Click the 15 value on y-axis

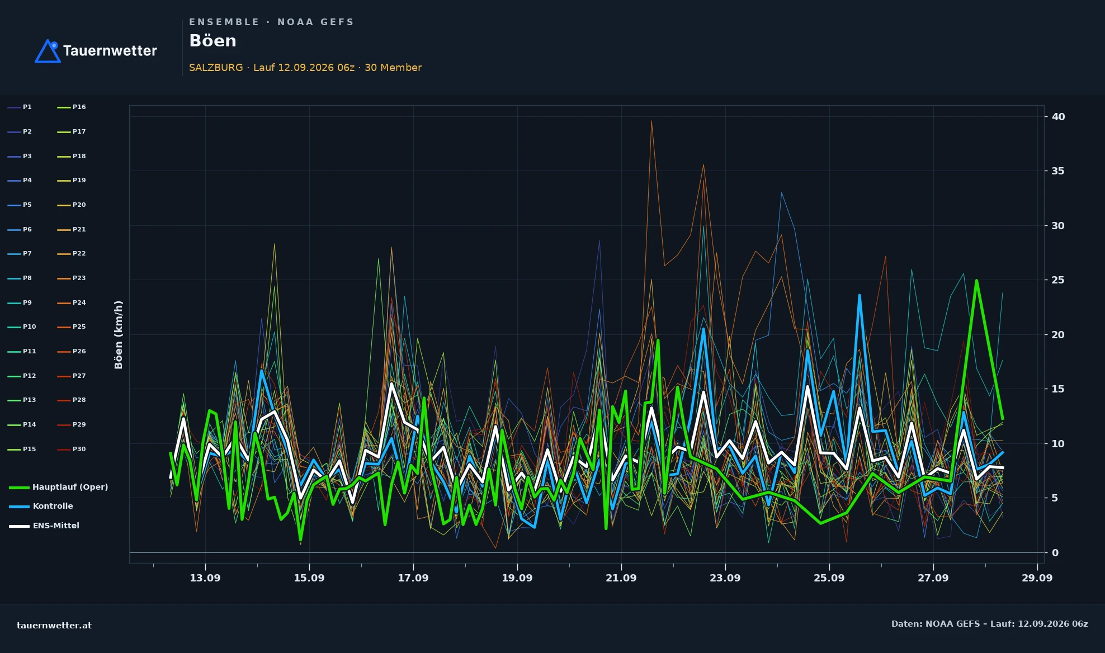click(x=1058, y=389)
